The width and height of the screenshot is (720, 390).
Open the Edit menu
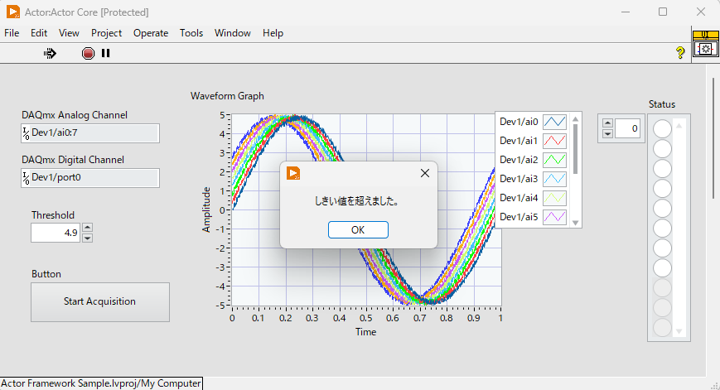point(39,33)
